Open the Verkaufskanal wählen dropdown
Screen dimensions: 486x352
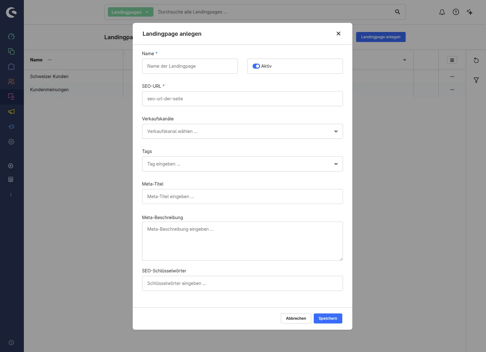[242, 131]
